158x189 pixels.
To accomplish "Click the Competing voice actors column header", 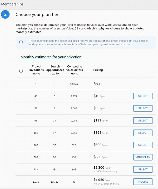I will click(x=75, y=70).
